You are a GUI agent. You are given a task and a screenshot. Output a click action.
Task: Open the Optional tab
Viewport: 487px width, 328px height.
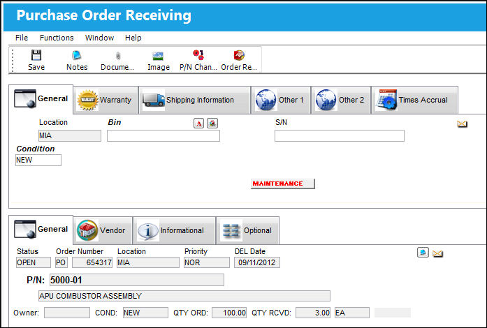click(247, 230)
